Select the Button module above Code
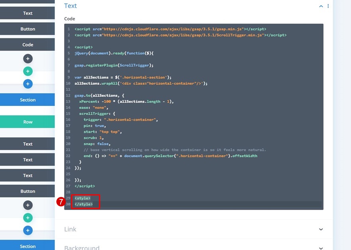 tap(27, 29)
